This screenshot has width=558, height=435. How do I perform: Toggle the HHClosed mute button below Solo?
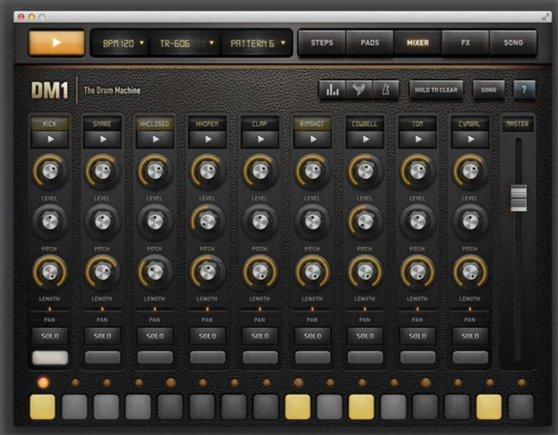155,357
